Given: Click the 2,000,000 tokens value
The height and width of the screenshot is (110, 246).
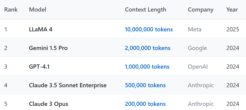Looking at the screenshot, I should [x=148, y=48].
